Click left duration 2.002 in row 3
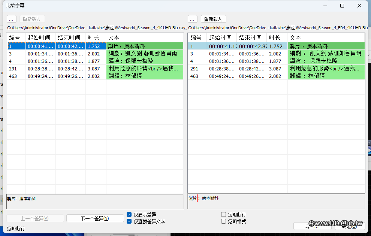The width and height of the screenshot is (371, 236). (96, 54)
